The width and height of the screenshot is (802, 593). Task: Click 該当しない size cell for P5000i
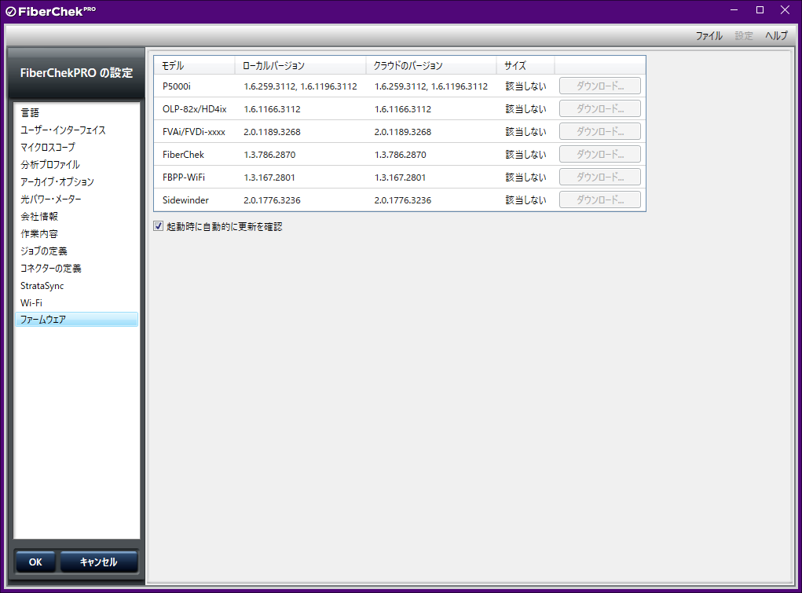[x=526, y=86]
